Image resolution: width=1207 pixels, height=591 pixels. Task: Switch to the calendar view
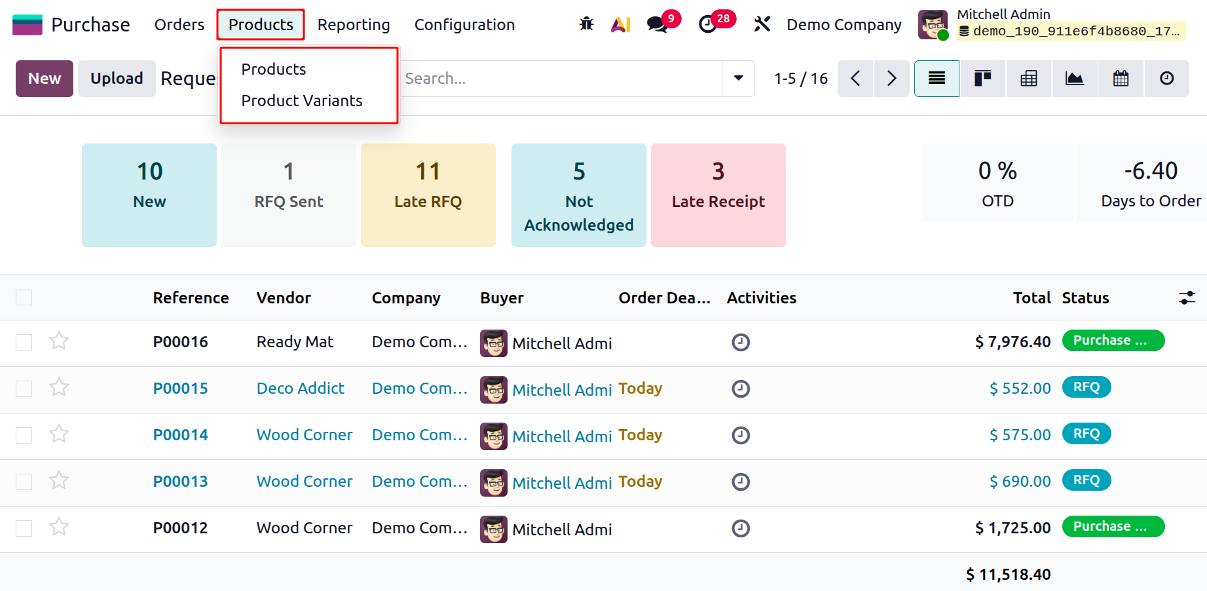(1121, 78)
